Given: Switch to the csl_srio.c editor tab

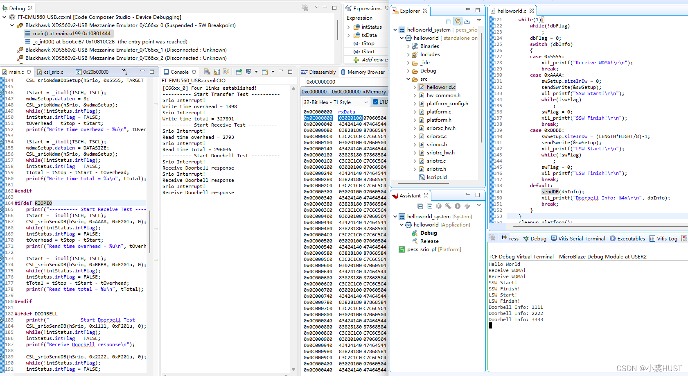Looking at the screenshot, I should click(x=53, y=72).
